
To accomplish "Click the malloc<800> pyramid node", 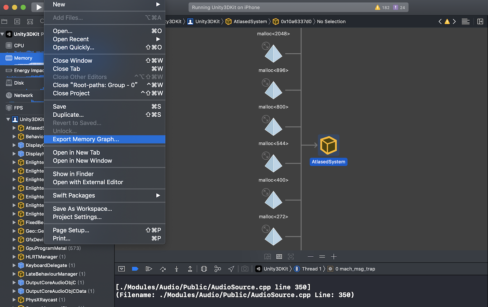I will (274, 127).
